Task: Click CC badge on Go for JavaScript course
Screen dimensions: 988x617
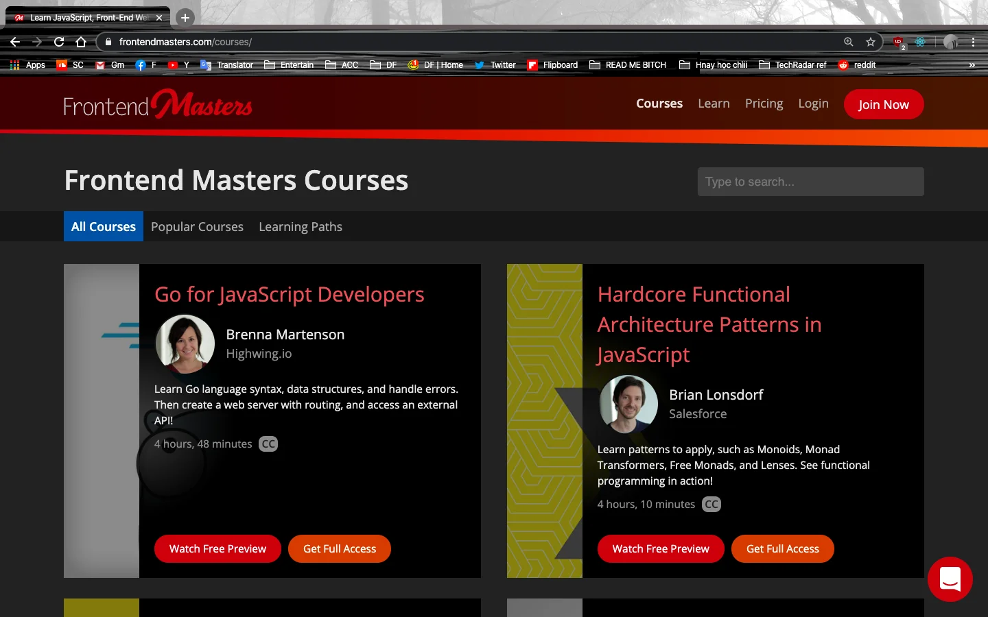Action: [268, 444]
